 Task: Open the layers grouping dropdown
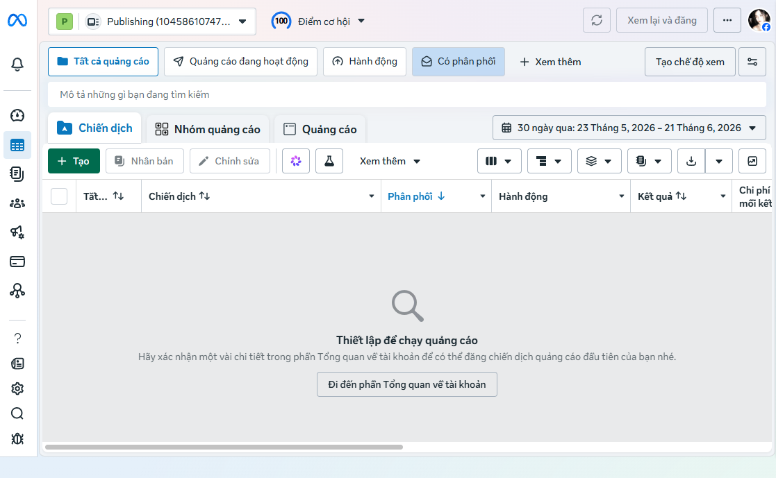click(599, 161)
